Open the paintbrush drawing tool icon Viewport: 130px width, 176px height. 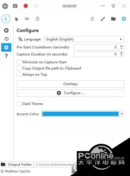[103, 19]
